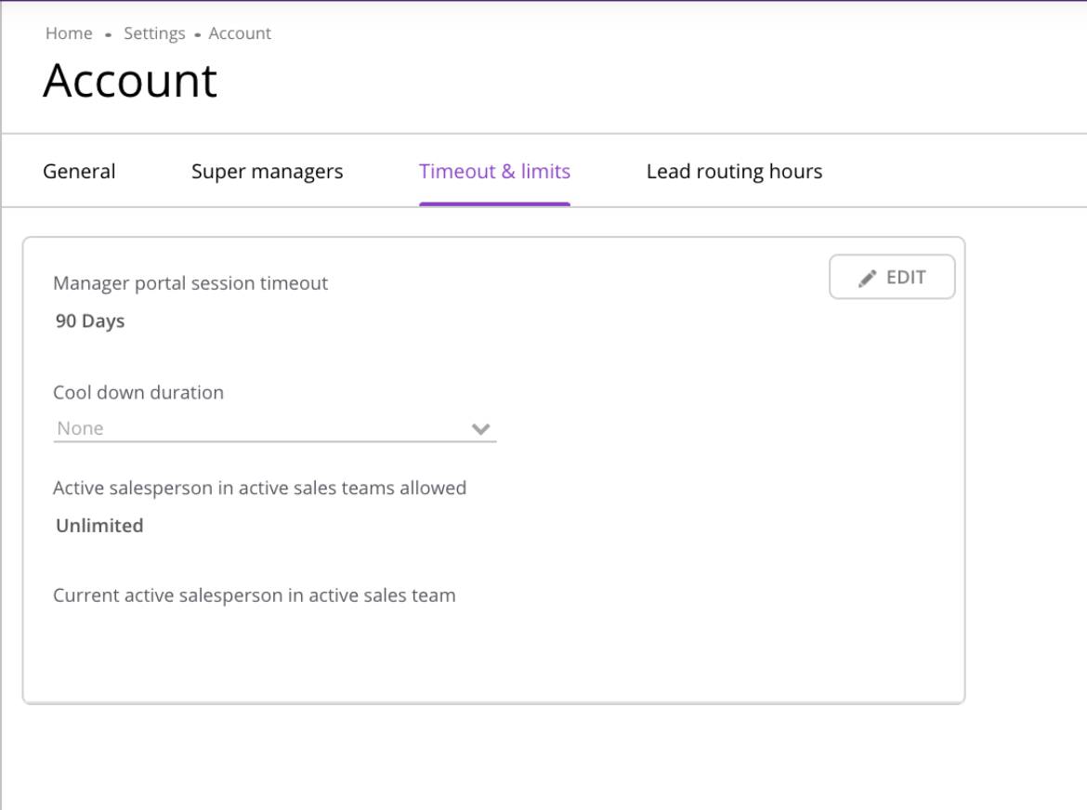Select the 'None' value in Cool down dropdown
The height and width of the screenshot is (810, 1087).
(x=81, y=429)
